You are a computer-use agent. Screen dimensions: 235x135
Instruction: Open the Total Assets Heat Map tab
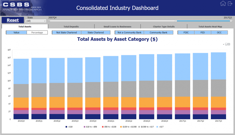(210, 27)
